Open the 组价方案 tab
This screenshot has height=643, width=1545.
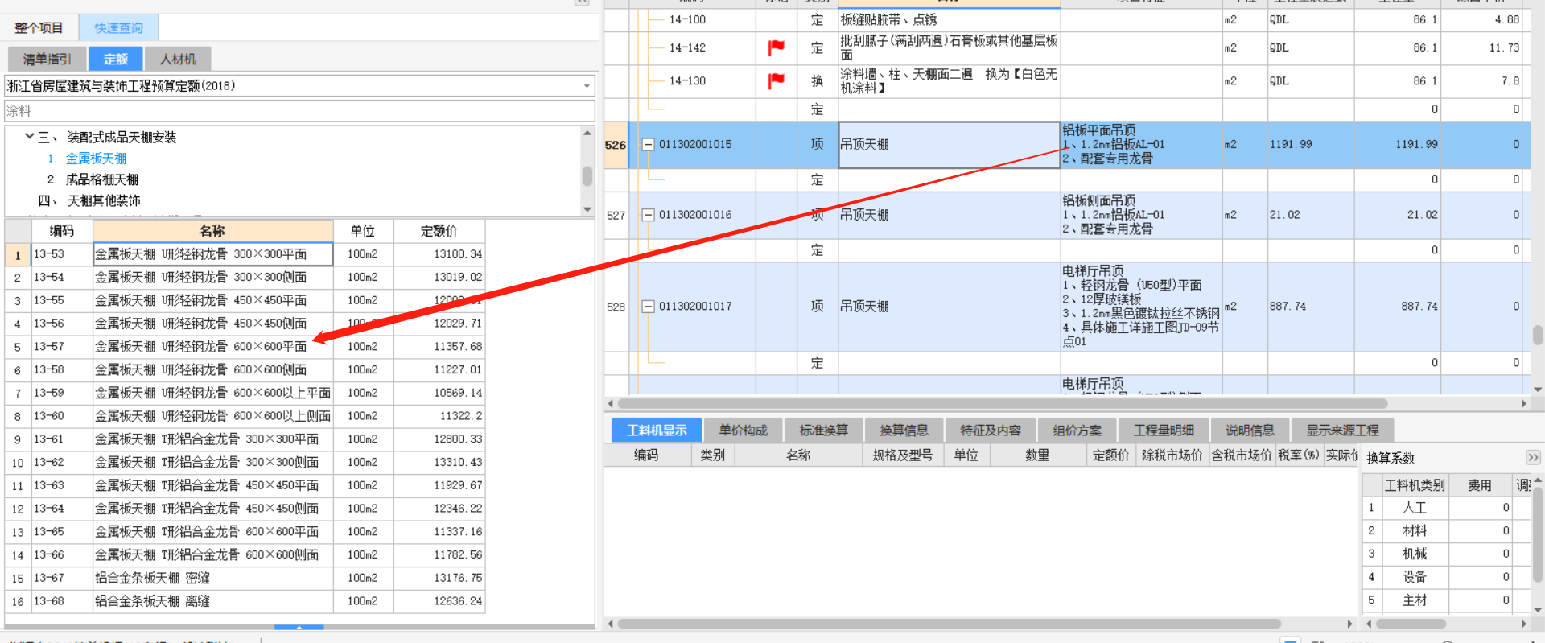point(1077,431)
